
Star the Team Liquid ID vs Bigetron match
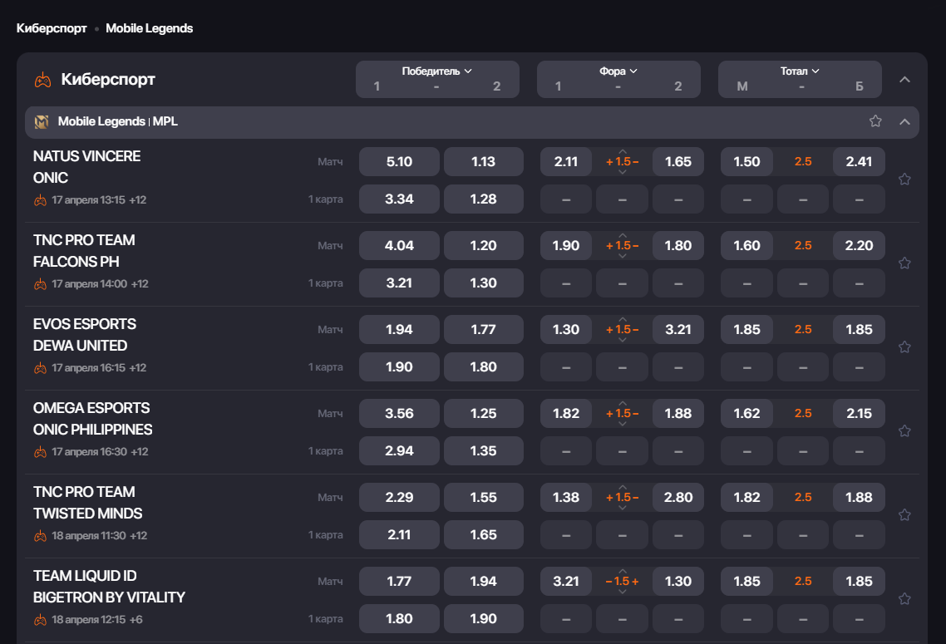[x=904, y=598]
